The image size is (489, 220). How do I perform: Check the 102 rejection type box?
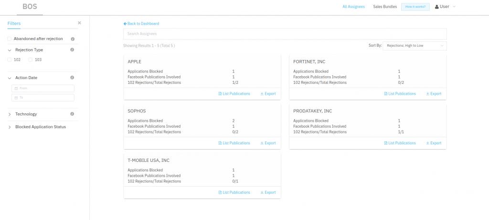click(10, 60)
